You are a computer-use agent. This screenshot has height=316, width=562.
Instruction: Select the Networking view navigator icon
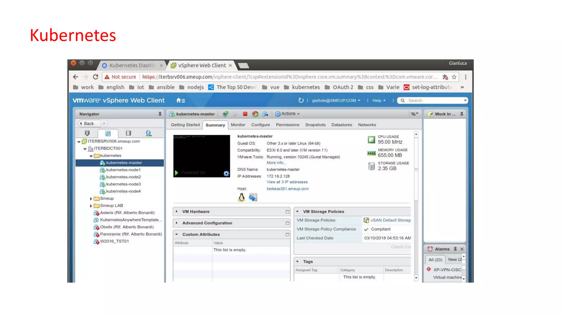point(148,133)
